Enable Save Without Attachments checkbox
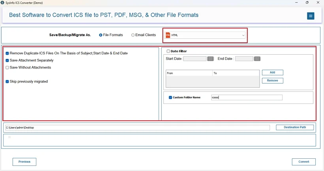 pyautogui.click(x=7, y=67)
